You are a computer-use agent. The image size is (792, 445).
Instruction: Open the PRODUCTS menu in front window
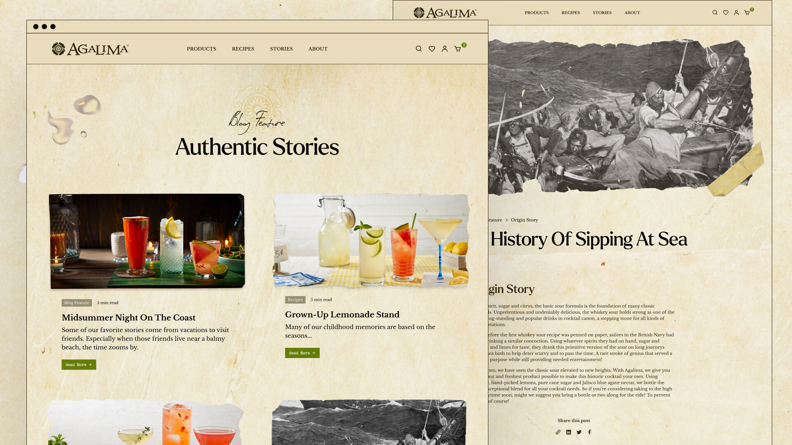pyautogui.click(x=201, y=49)
